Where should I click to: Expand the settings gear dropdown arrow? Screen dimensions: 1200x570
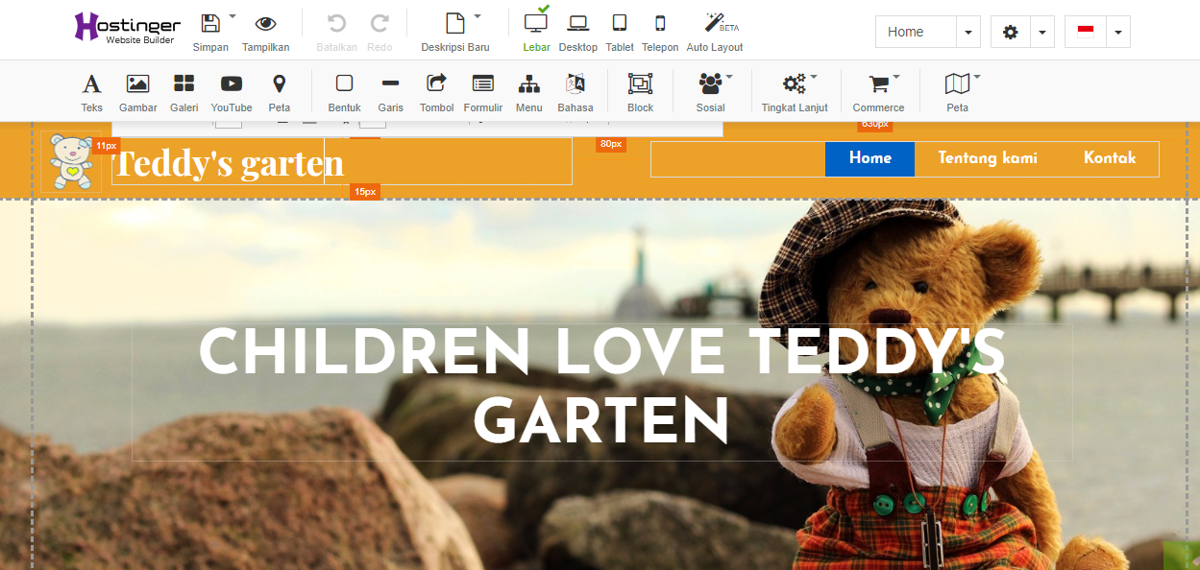click(1042, 32)
